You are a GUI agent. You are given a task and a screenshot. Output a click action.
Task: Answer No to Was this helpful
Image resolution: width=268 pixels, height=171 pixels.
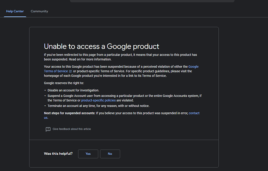pyautogui.click(x=110, y=154)
